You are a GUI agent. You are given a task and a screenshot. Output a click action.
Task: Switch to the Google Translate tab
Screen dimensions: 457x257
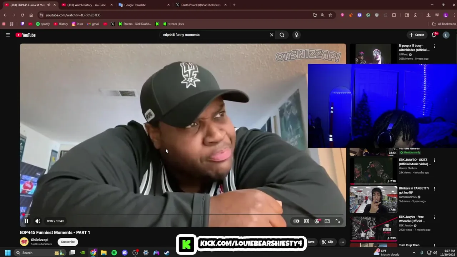coord(145,5)
